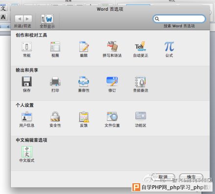The image size is (215, 194).
Task: Open the 编辑 (Edit) preferences icon
Action: pyautogui.click(x=84, y=47)
